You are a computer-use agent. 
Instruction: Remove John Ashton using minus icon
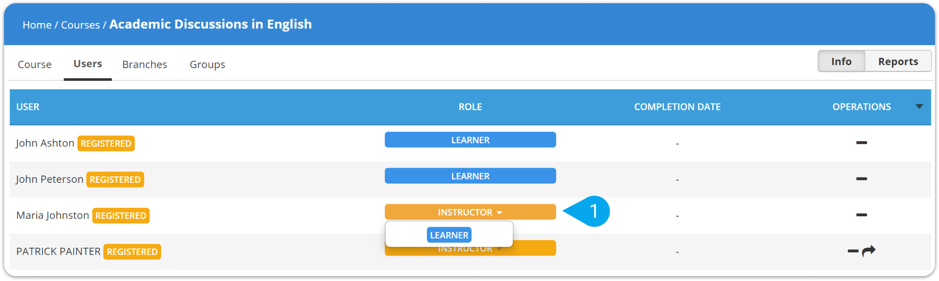click(861, 143)
